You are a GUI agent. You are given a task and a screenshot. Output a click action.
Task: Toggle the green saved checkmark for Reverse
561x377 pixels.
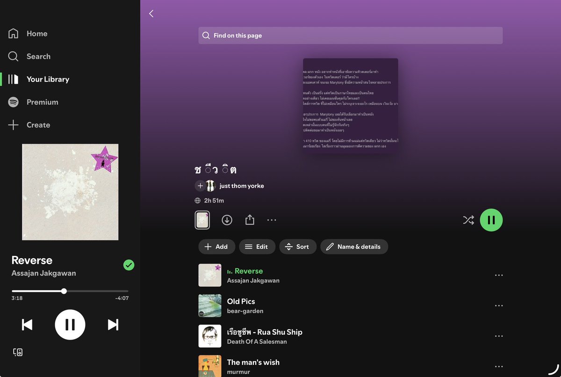click(129, 265)
